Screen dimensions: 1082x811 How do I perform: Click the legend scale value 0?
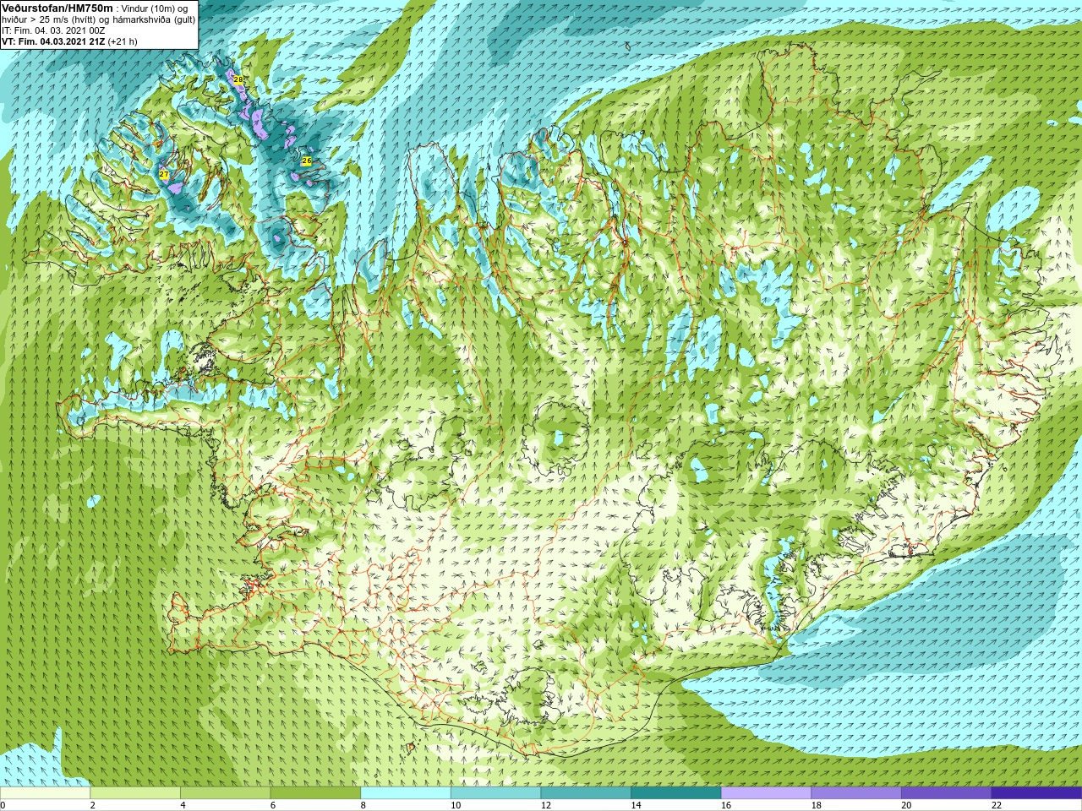pos(3,805)
